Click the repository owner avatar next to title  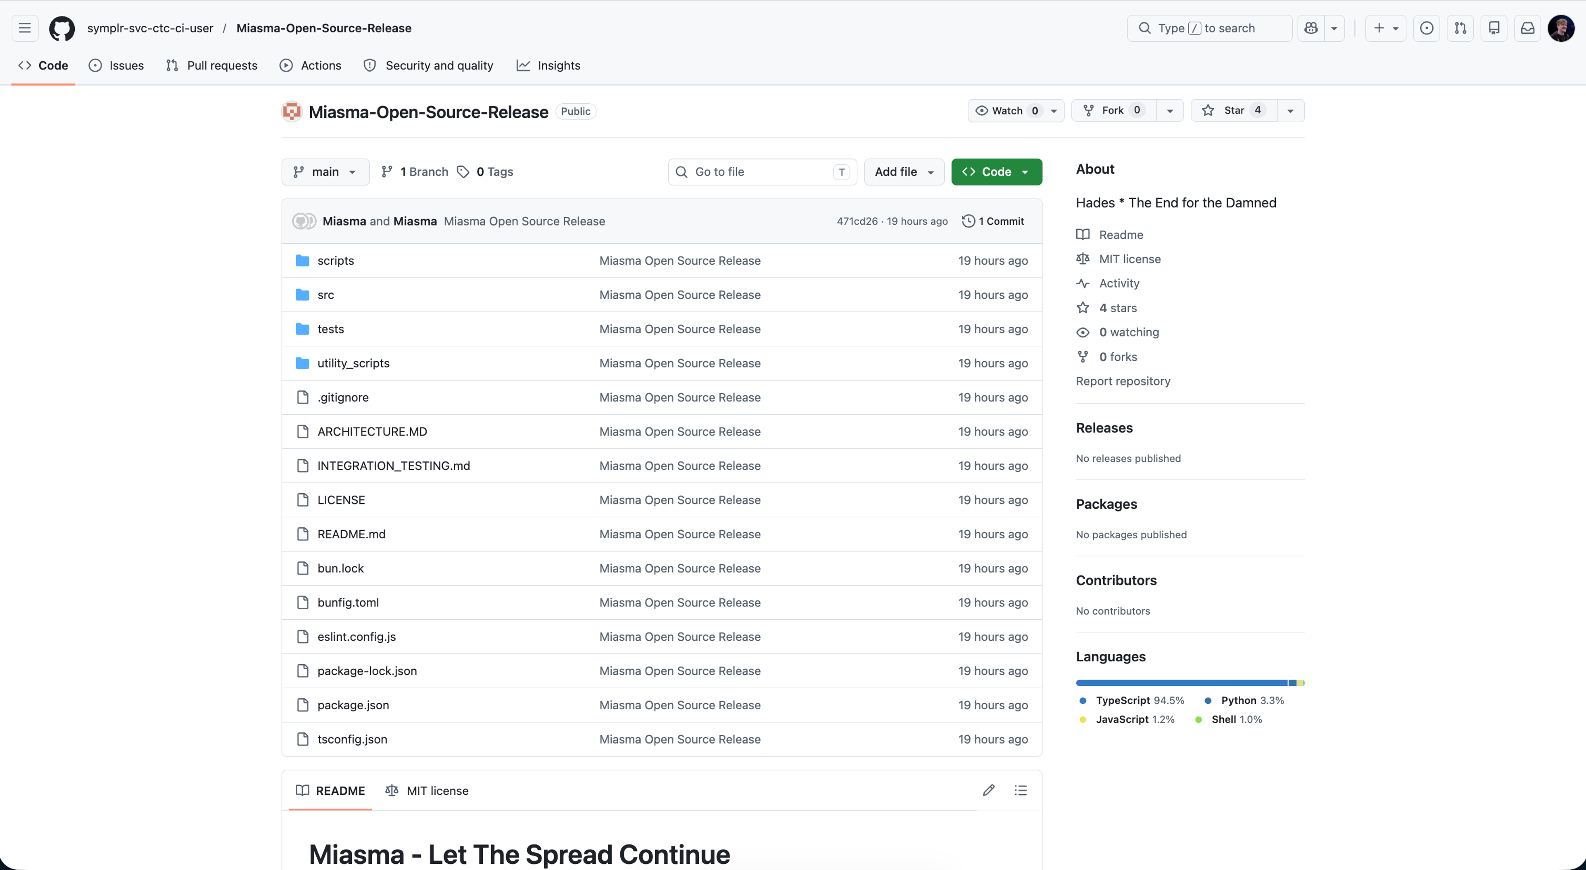click(292, 112)
